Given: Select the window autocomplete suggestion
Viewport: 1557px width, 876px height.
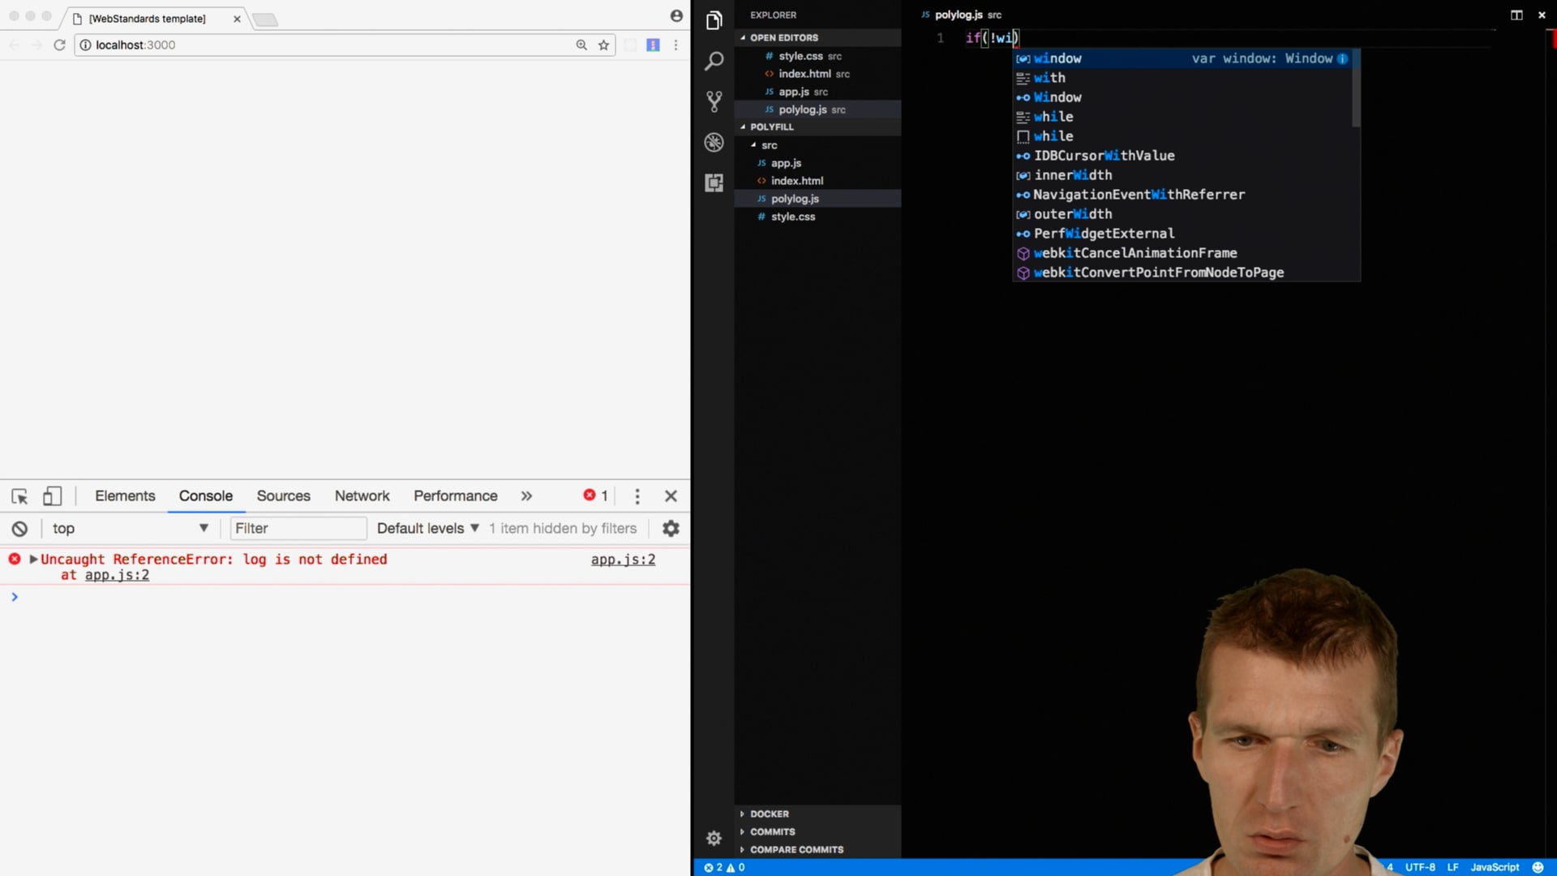Looking at the screenshot, I should point(1057,58).
